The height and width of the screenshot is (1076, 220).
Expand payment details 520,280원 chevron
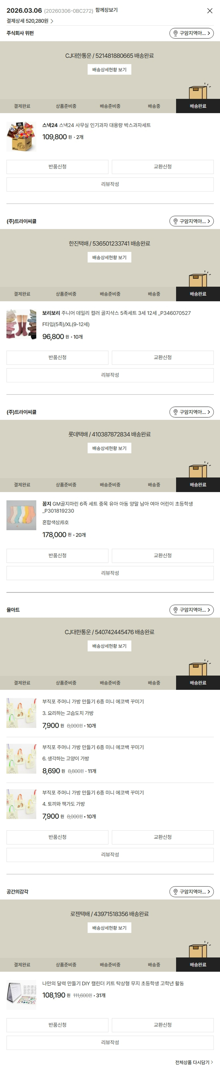tap(52, 21)
